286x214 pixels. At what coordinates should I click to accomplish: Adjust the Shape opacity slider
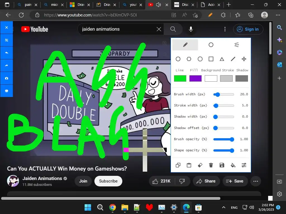[224, 150]
